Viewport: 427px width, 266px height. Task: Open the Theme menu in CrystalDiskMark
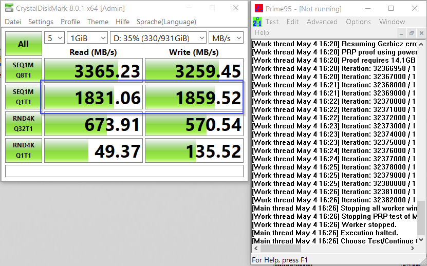pyautogui.click(x=98, y=22)
